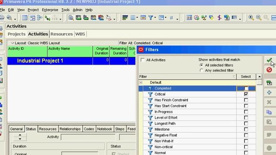
Task: Select the Non-critical filter row
Action: pyautogui.click(x=197, y=147)
